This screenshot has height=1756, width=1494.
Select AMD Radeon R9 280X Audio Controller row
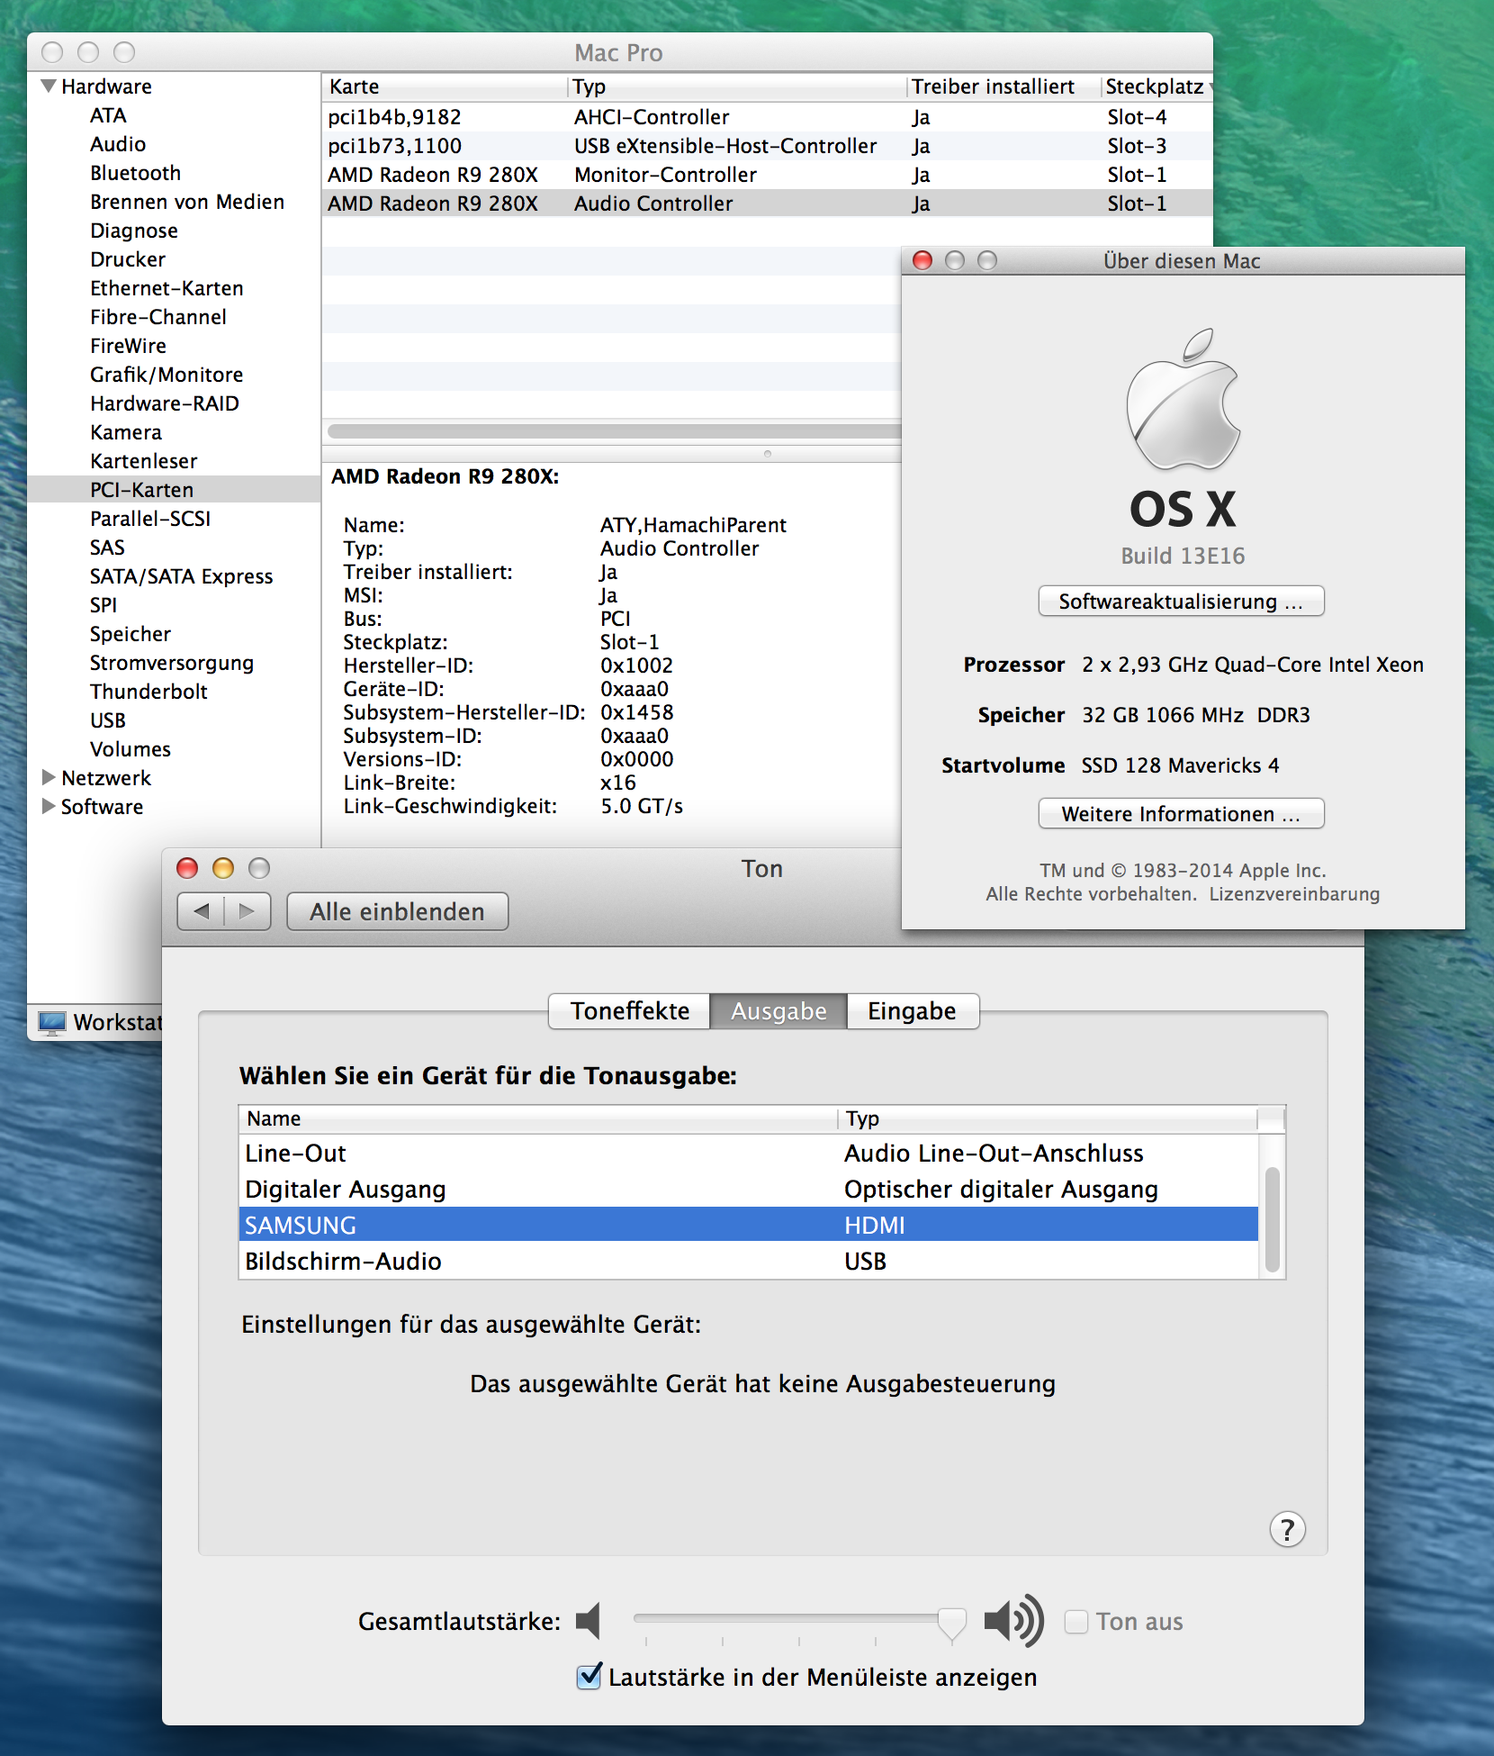(767, 204)
